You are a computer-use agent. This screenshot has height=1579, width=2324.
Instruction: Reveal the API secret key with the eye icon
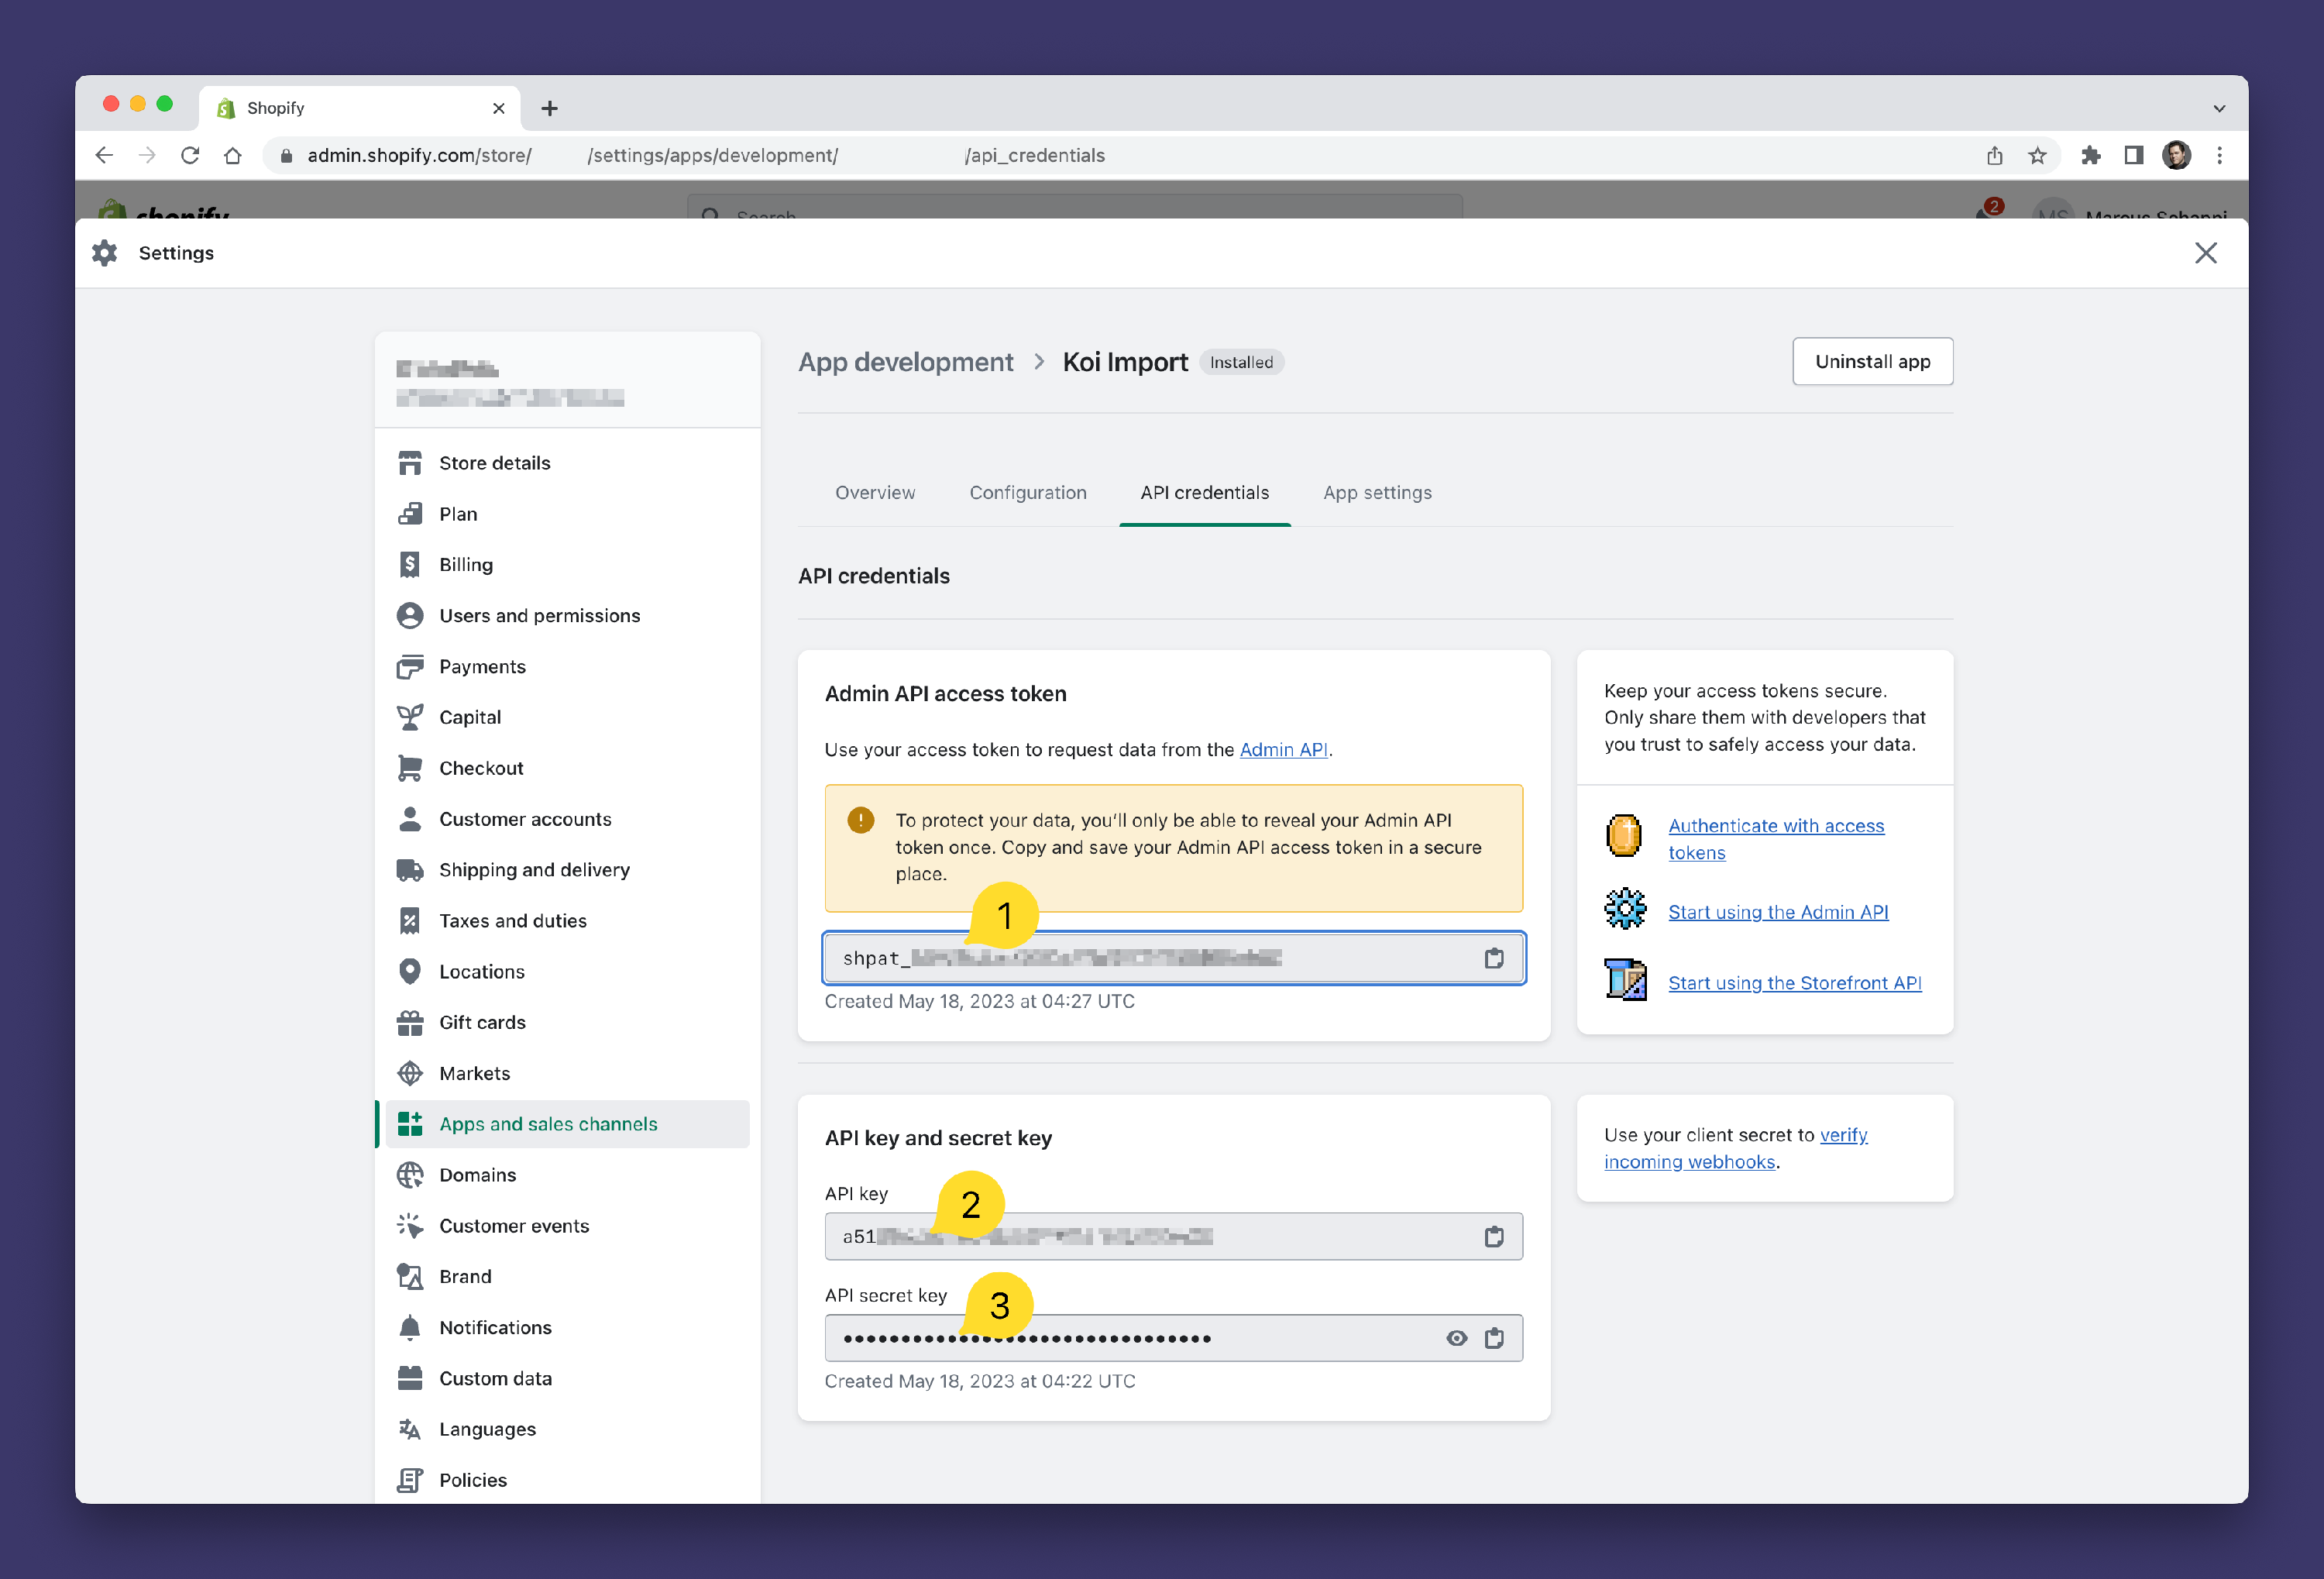[1456, 1338]
